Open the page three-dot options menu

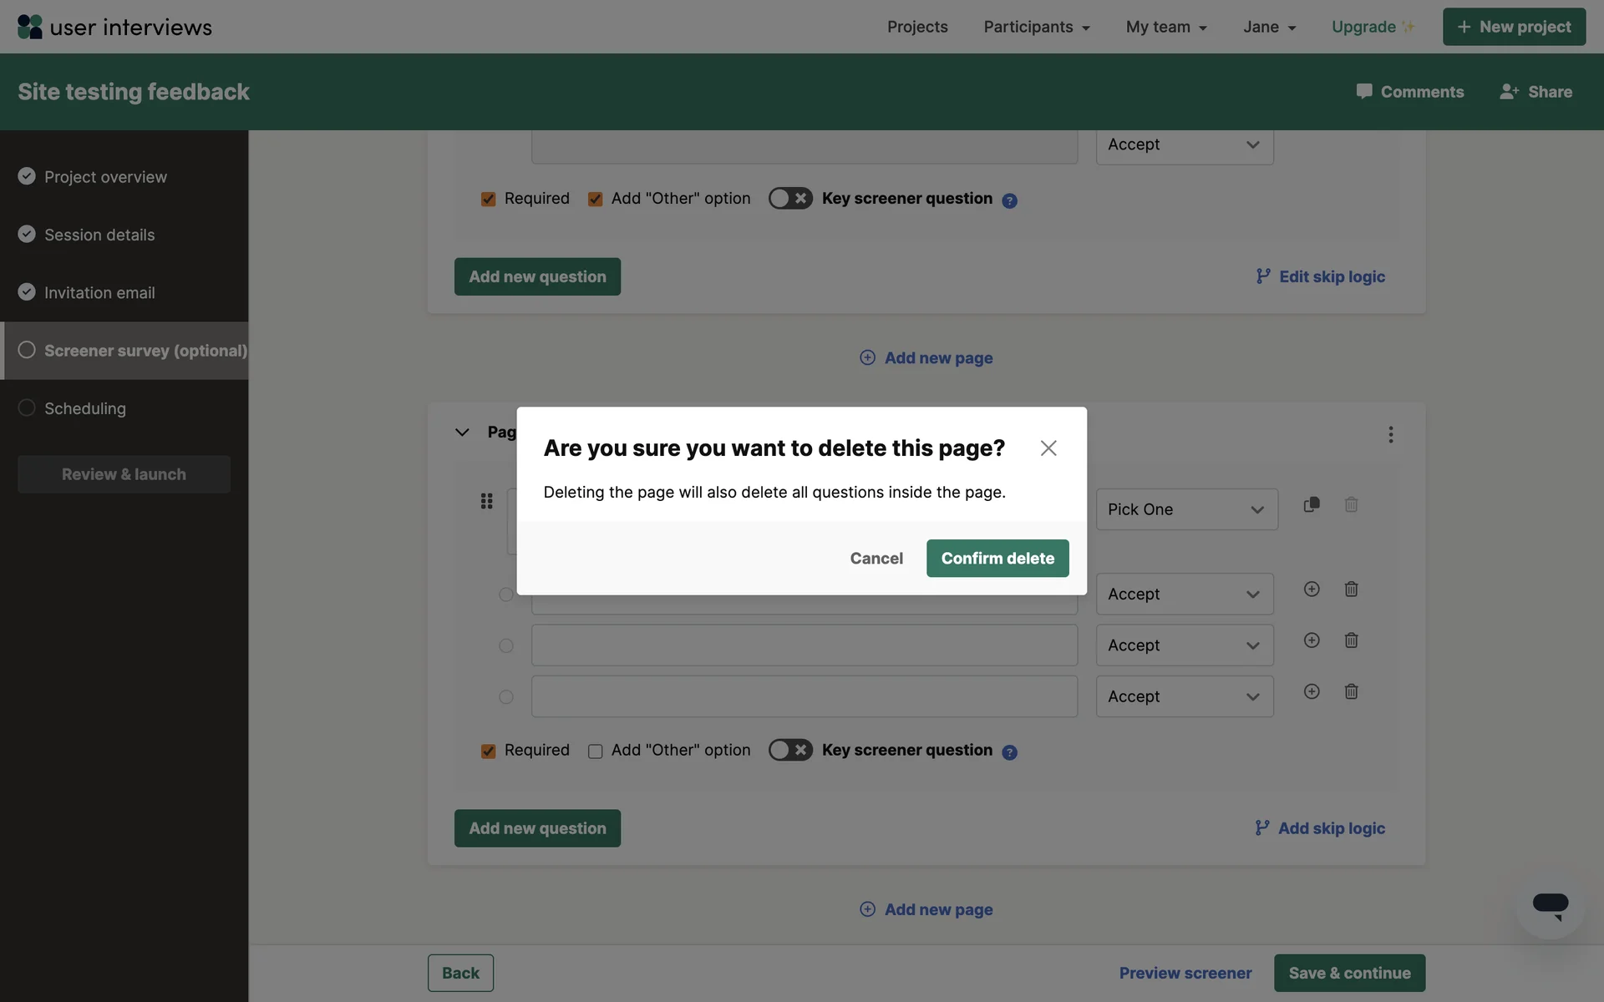point(1390,434)
